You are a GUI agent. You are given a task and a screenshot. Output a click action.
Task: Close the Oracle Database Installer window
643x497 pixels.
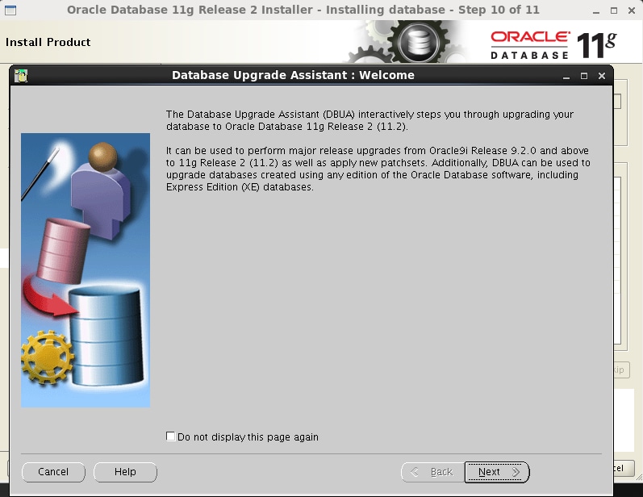pyautogui.click(x=632, y=10)
